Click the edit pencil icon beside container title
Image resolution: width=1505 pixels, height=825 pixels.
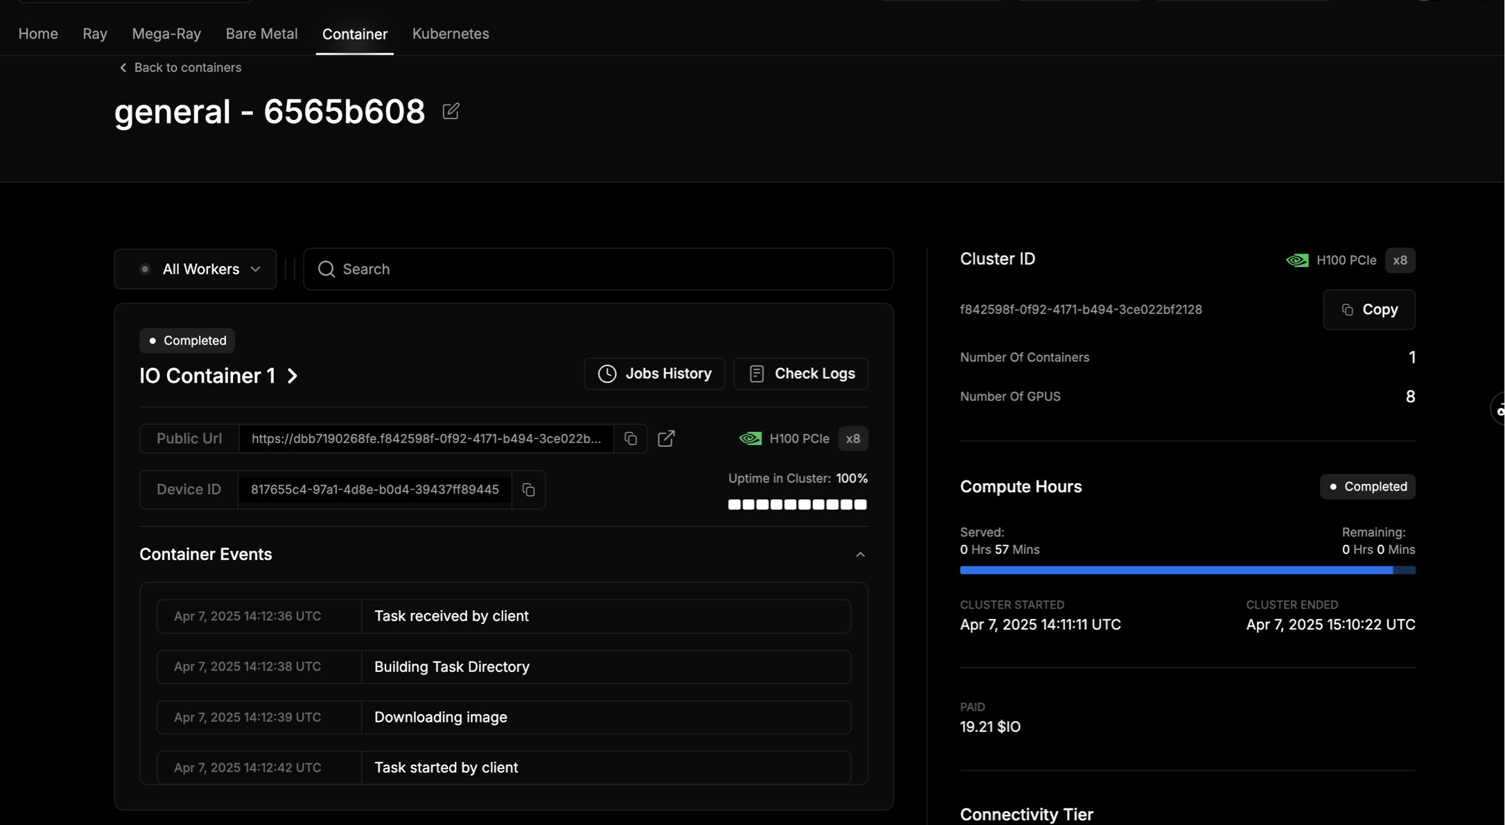[451, 111]
